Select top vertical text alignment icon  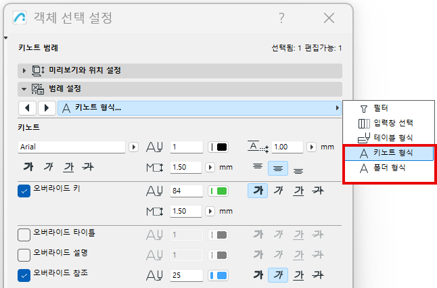(x=258, y=167)
